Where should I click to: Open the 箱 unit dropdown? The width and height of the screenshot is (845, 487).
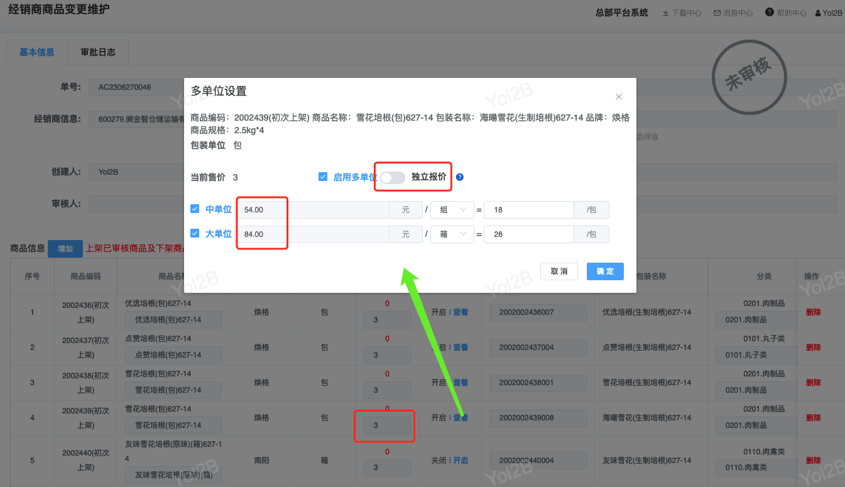[x=453, y=234]
